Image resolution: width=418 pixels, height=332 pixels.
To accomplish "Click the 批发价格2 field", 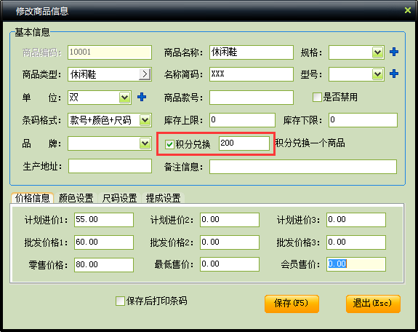I will (230, 242).
